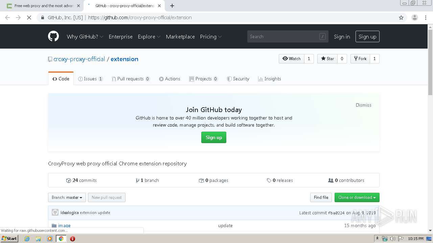Open the taskbar clock showing 10:15 PM

[416, 239]
